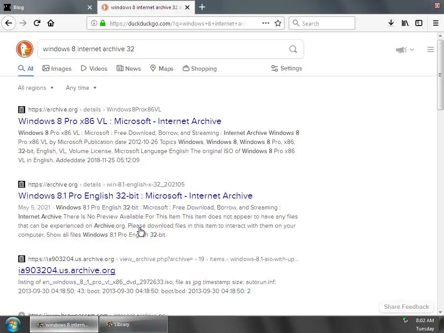444x333 pixels.
Task: Click the Share Feedback button
Action: [406, 307]
